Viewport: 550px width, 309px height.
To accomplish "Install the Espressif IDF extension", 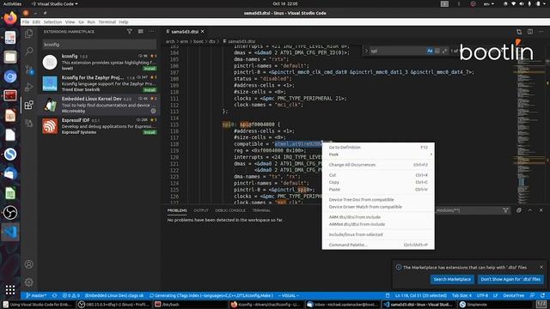I will tap(150, 132).
